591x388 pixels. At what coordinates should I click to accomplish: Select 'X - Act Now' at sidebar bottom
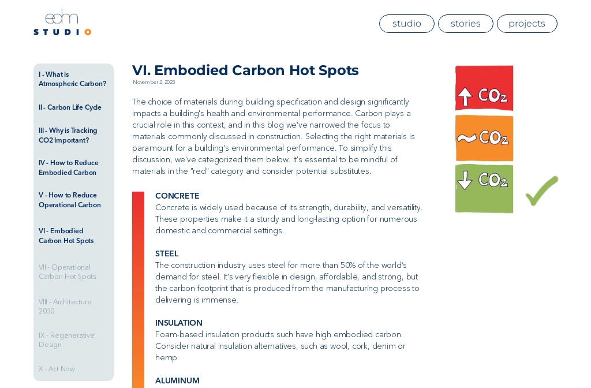click(57, 369)
